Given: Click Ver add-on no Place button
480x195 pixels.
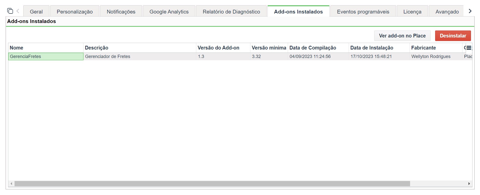Looking at the screenshot, I should pos(402,36).
